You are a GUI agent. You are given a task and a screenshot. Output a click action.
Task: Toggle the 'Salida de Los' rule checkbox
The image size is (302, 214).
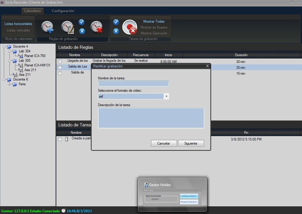point(60,67)
